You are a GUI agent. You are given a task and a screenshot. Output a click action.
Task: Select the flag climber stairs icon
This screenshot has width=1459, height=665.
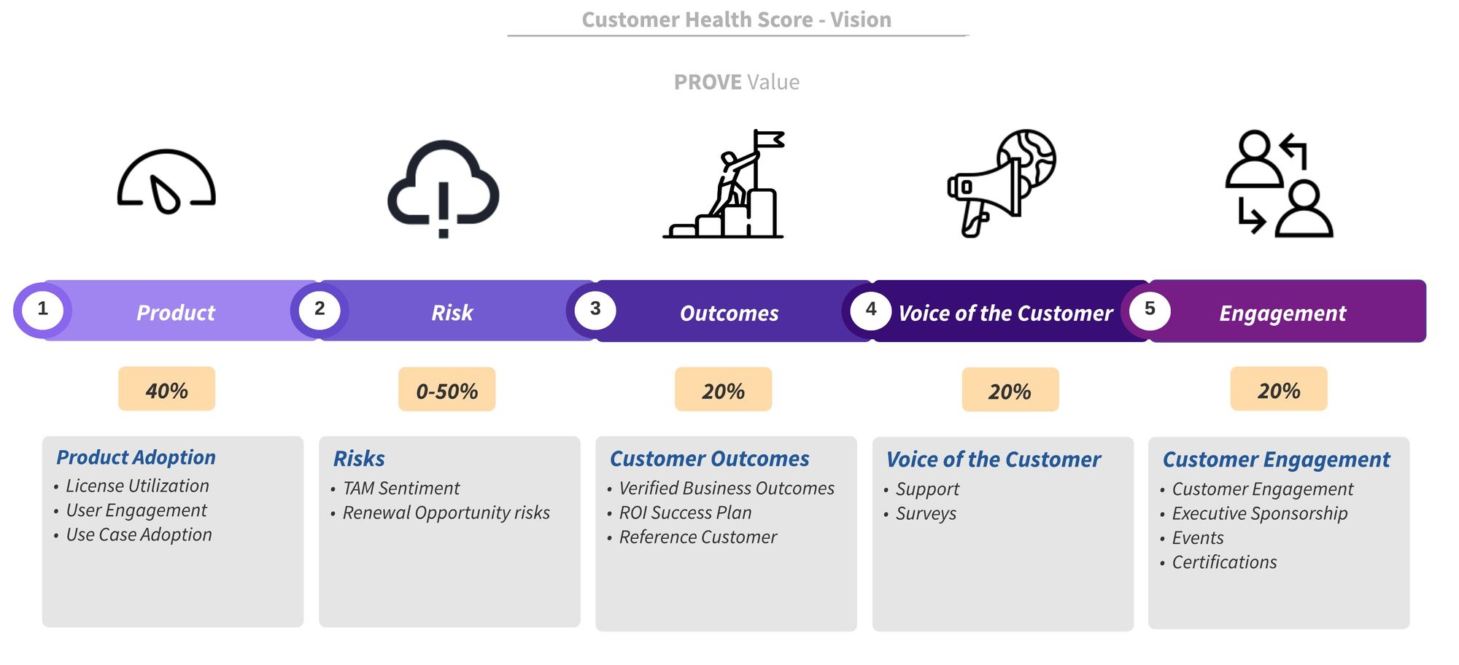pyautogui.click(x=724, y=184)
